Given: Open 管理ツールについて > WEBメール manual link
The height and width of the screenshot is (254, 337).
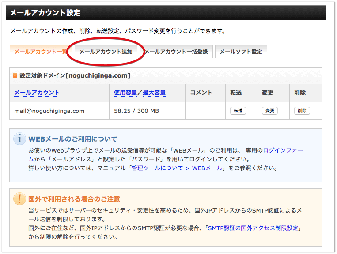Looking at the screenshot, I should point(177,168).
